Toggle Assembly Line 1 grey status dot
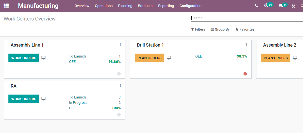Screen dimensions: 303x133 (x=119, y=74)
